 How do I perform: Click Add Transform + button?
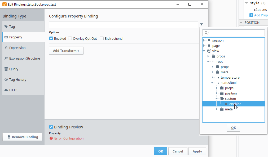66,51
